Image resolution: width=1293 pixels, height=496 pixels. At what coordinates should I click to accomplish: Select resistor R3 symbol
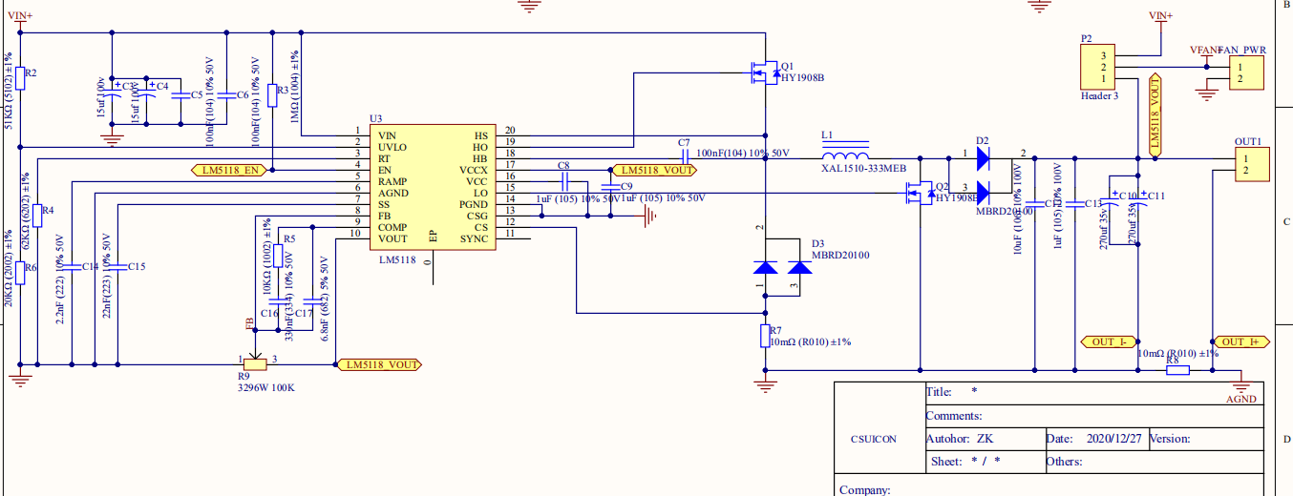coord(273,94)
